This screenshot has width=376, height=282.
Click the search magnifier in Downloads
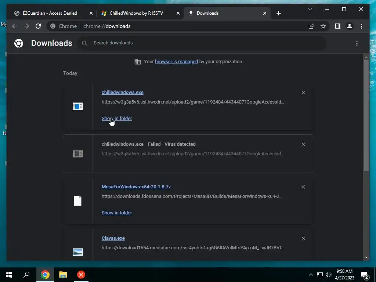pyautogui.click(x=84, y=43)
